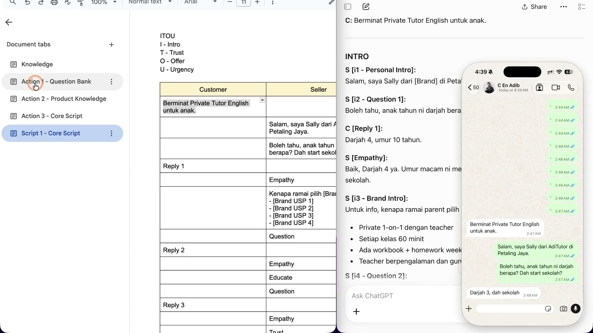The width and height of the screenshot is (593, 333).
Task: Open the ChatGPT three-dot options menu
Action: pyautogui.click(x=564, y=7)
